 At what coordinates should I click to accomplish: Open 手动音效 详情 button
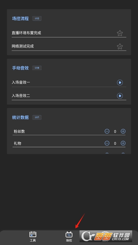(37, 68)
